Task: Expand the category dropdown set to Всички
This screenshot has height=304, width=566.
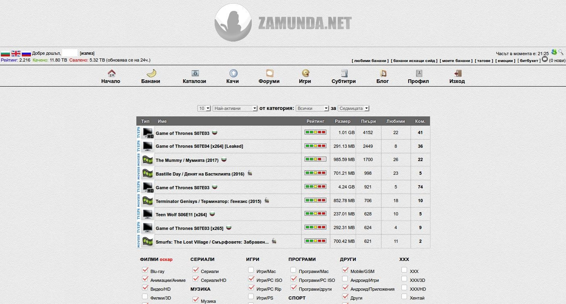Action: click(x=312, y=108)
